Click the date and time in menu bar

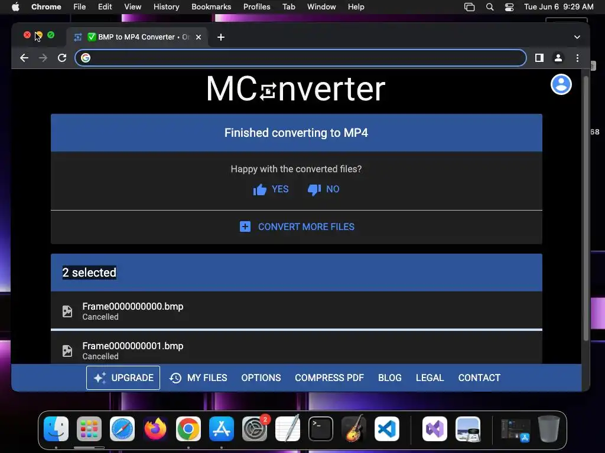click(559, 7)
